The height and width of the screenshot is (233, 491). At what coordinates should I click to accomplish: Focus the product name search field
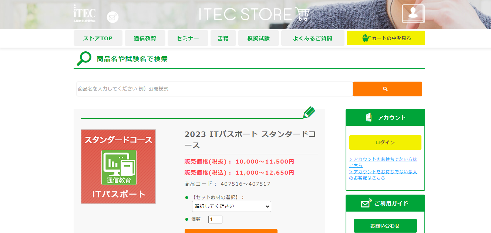215,89
